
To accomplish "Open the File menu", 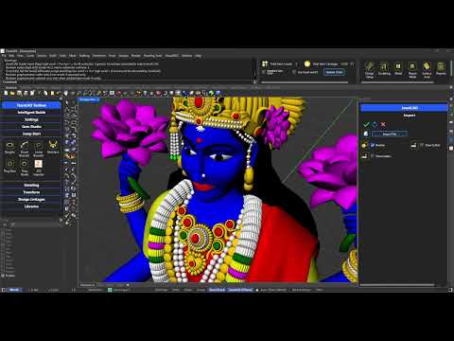I will point(4,56).
